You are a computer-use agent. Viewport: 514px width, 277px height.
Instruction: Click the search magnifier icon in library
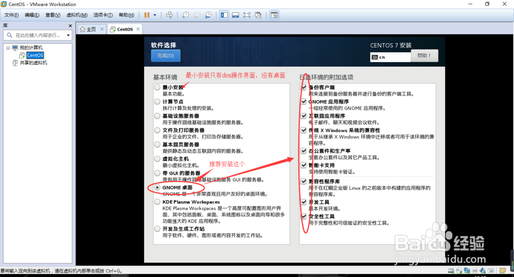[x=9, y=35]
